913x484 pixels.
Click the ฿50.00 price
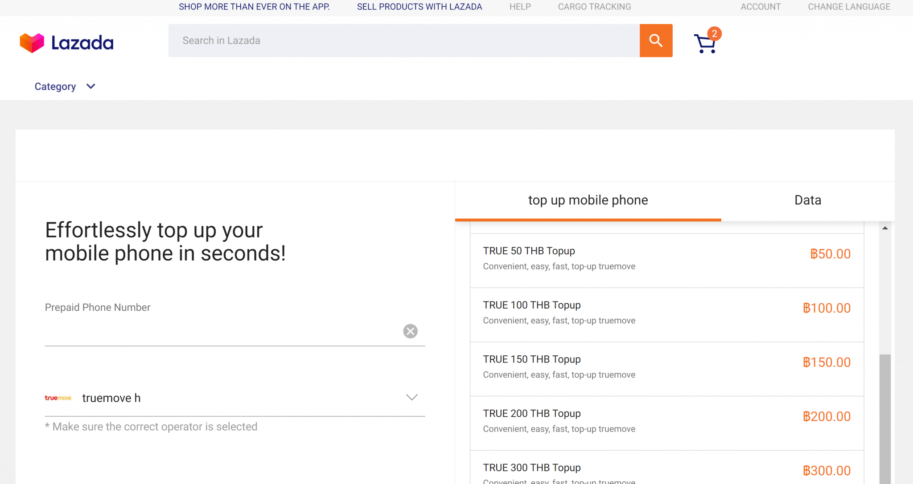pos(830,254)
